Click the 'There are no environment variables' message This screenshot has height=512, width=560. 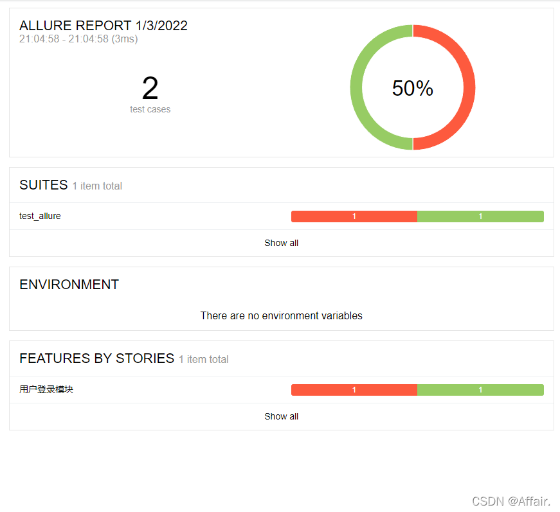coord(281,316)
